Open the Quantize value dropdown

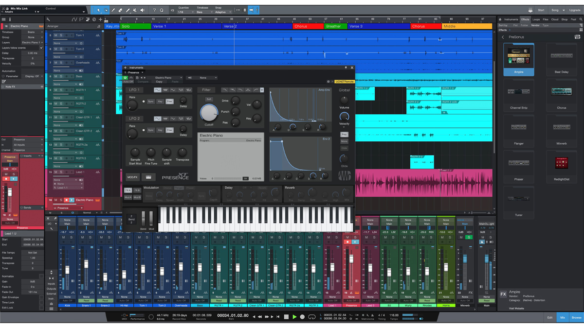(x=186, y=12)
